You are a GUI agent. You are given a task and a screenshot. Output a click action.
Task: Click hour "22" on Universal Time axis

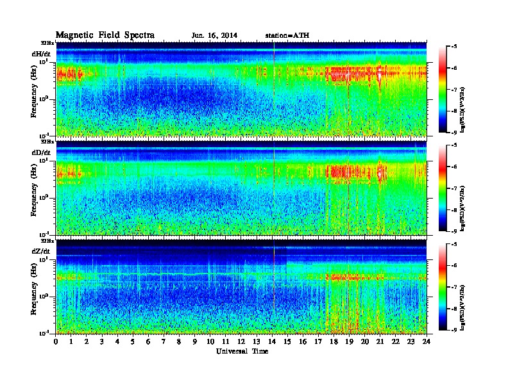(396, 342)
